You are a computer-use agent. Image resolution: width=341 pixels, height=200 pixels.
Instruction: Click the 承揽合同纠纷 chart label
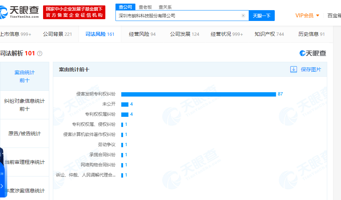102,155
